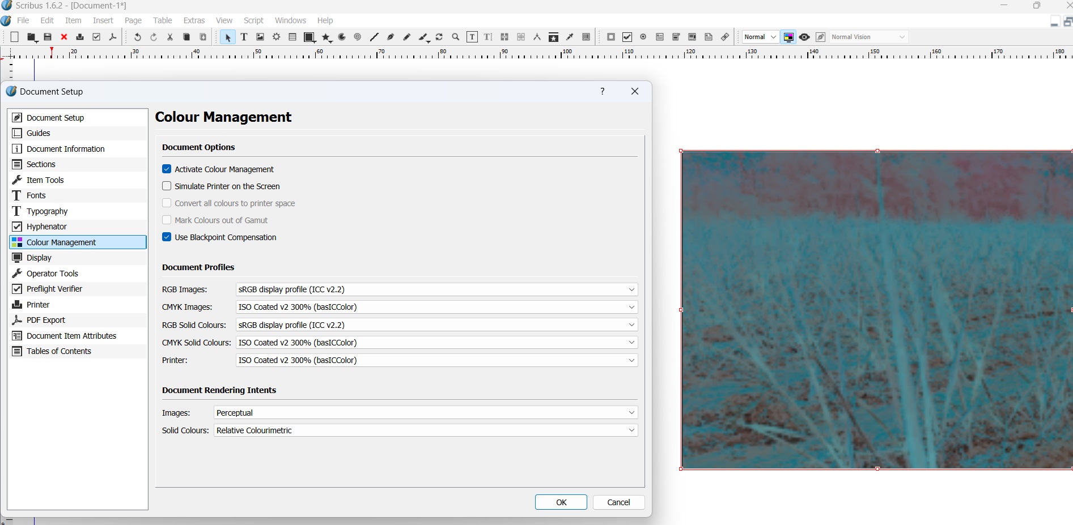
Task: Switch to the PDF Export section
Action: tap(46, 320)
